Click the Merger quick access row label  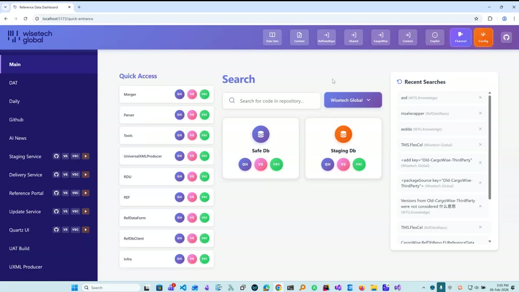coord(130,94)
